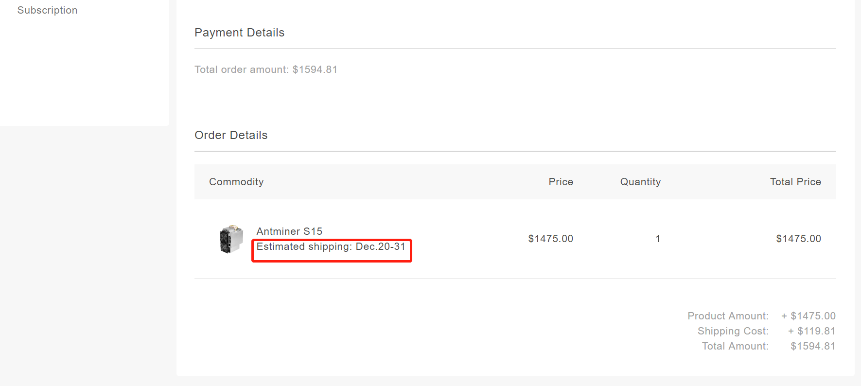Click the Order Details heading
This screenshot has width=861, height=386.
[231, 135]
